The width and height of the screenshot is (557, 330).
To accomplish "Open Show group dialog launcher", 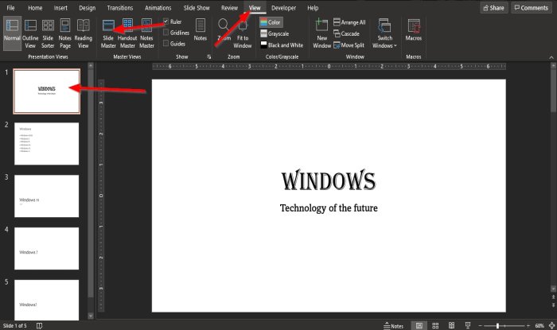I will [x=209, y=57].
